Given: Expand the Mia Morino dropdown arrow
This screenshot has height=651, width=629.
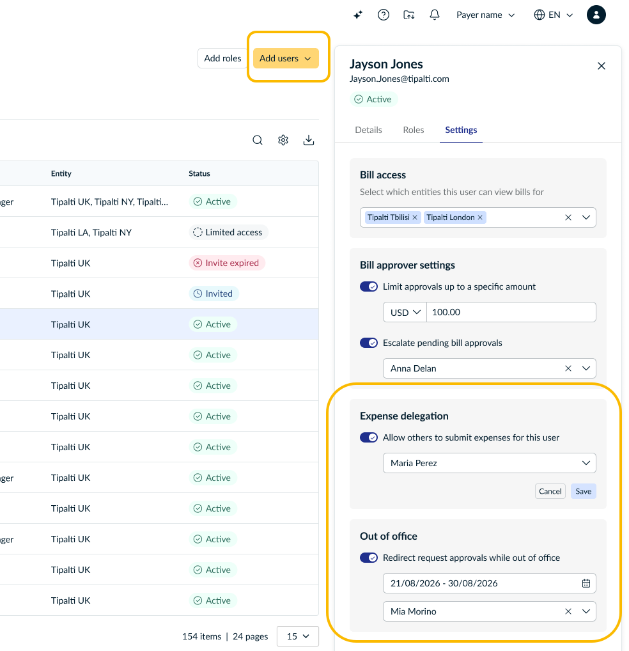Looking at the screenshot, I should click(x=586, y=611).
